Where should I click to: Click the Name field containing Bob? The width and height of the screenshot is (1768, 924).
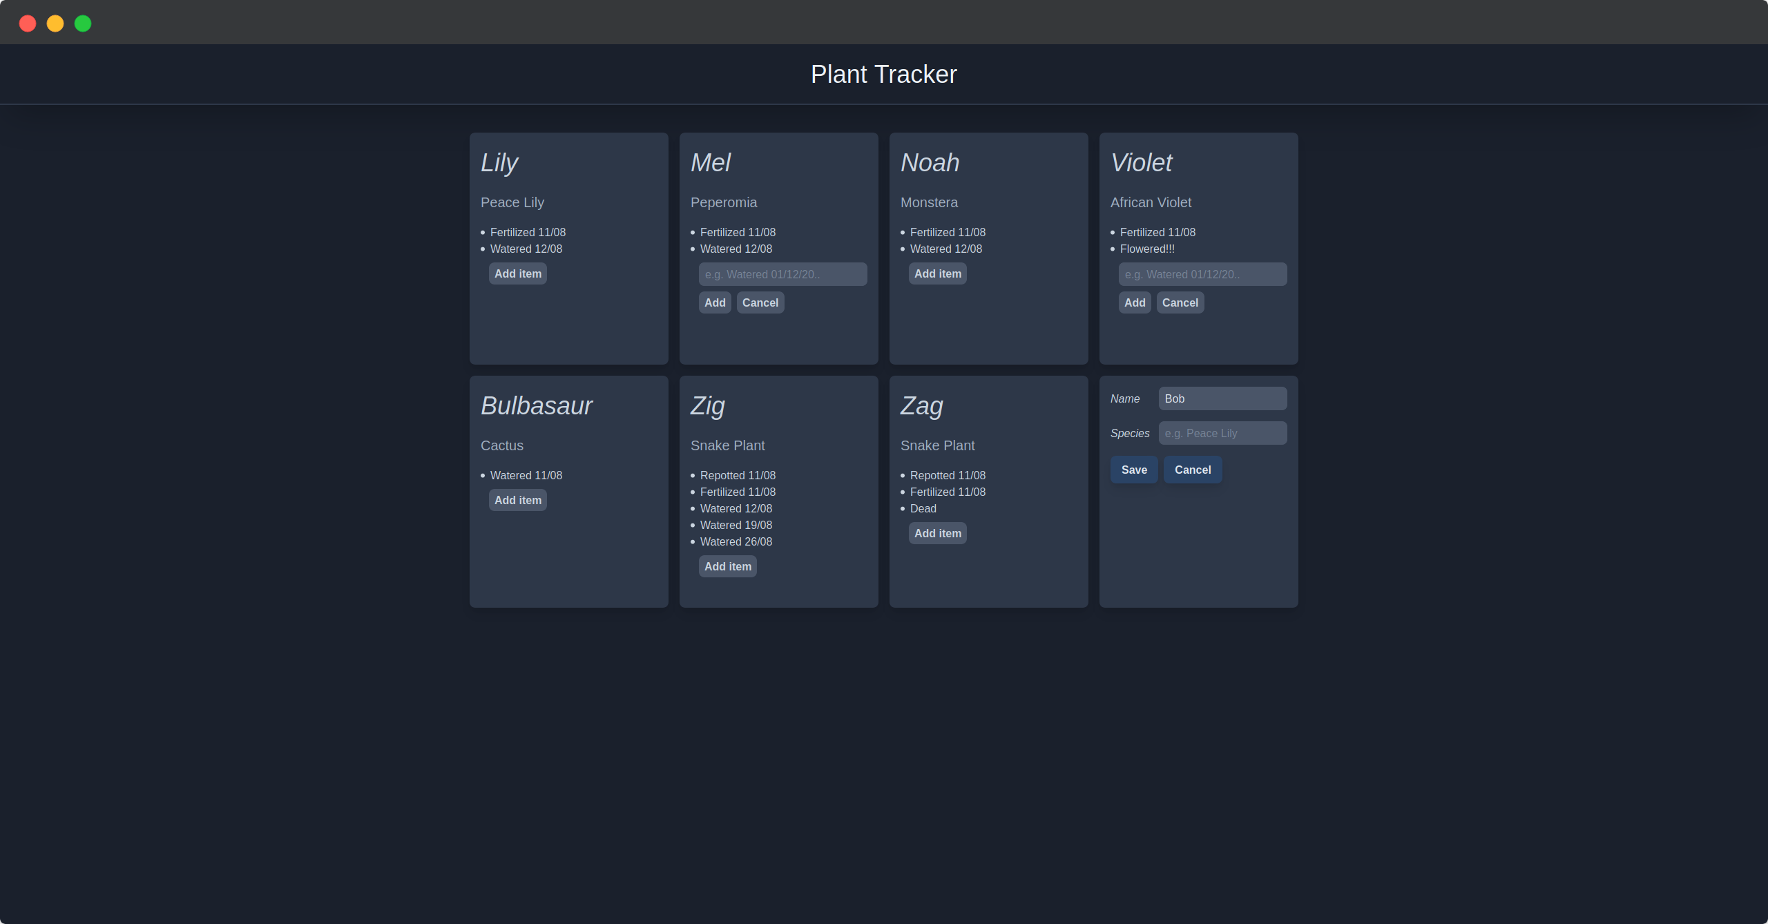pos(1222,398)
